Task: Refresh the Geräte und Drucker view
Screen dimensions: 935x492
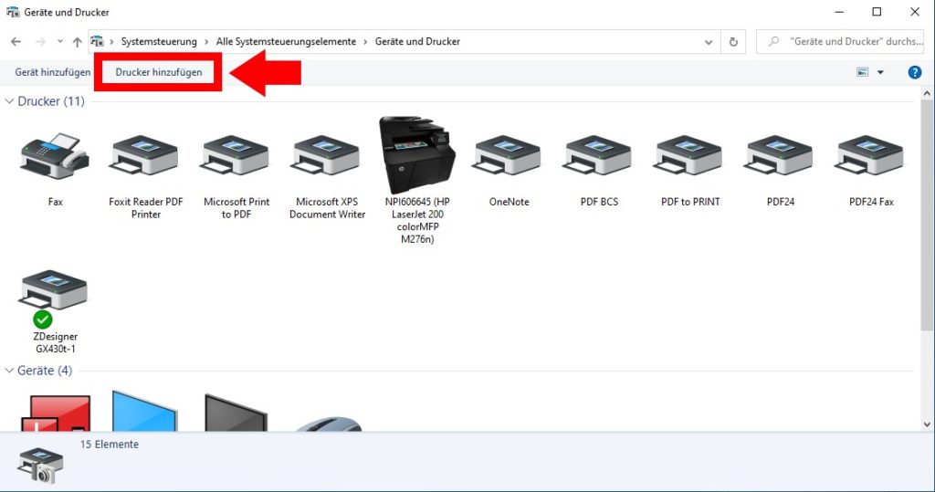Action: coord(733,42)
